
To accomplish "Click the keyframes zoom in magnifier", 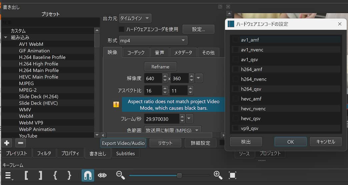I will point(218,175).
